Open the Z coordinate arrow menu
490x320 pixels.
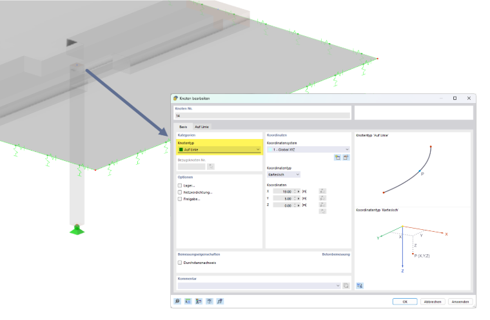tap(299, 205)
